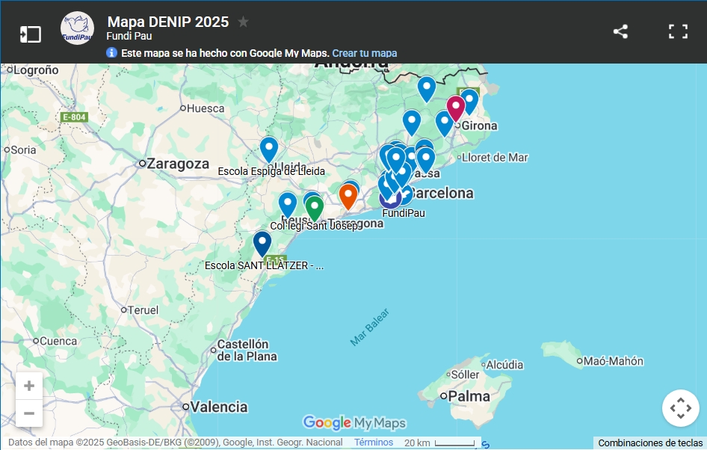Open the map legend sidebar panel
The image size is (707, 450).
coord(30,34)
